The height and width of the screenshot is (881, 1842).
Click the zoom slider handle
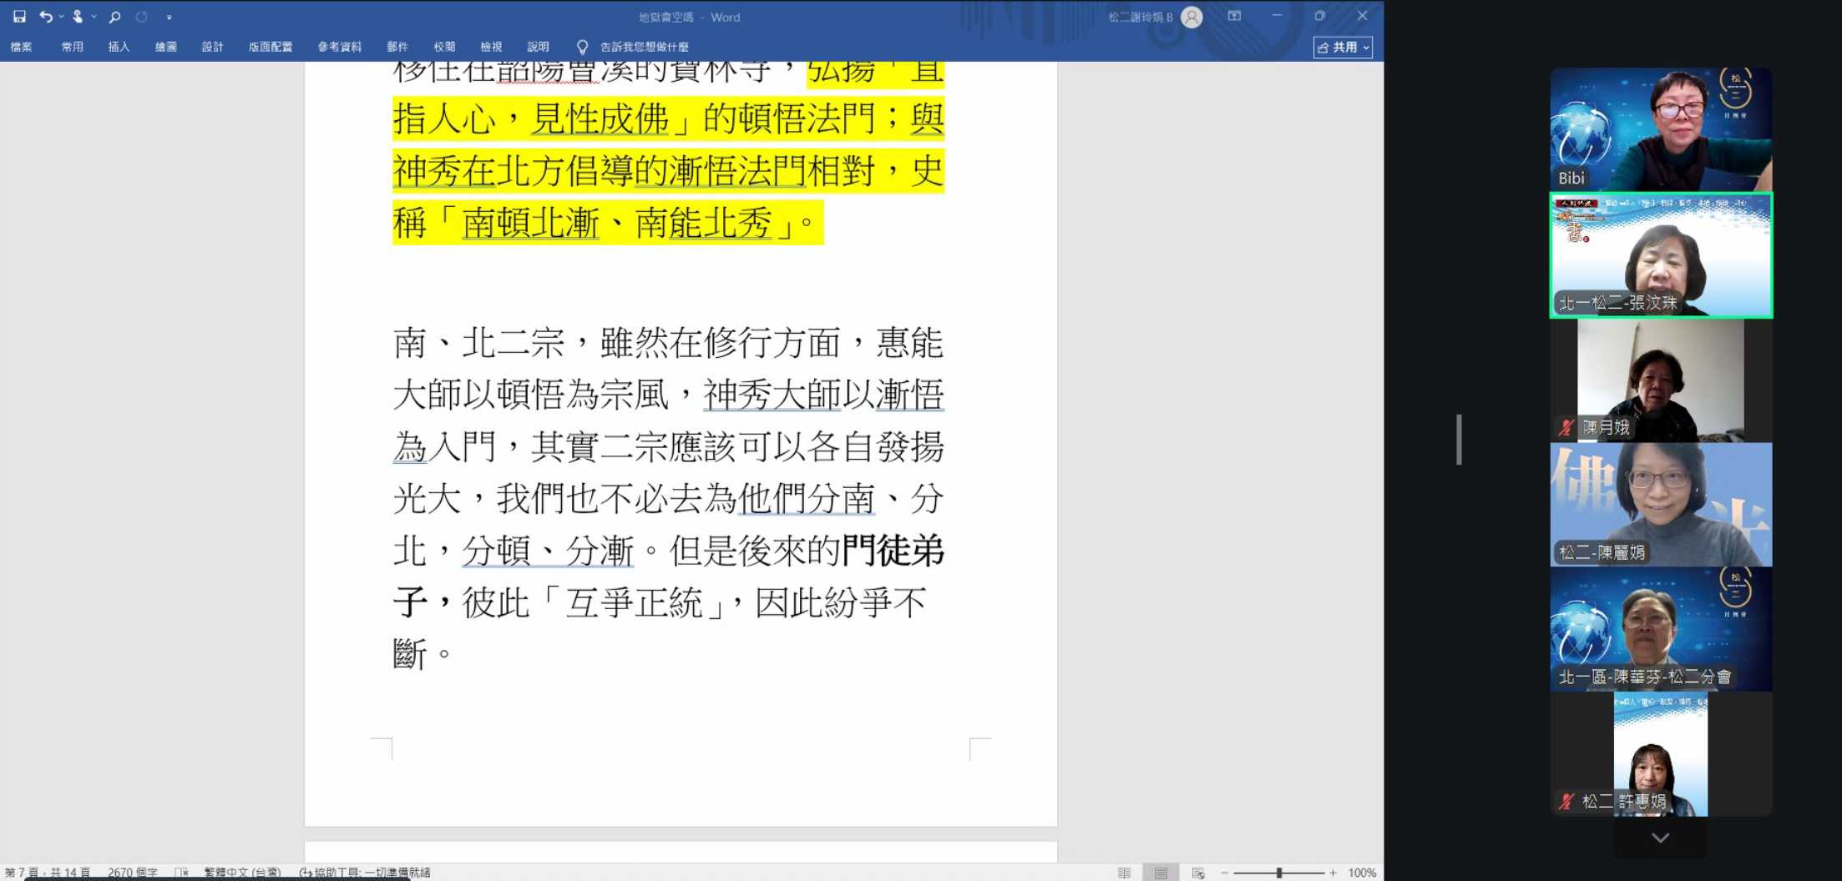coord(1278,873)
